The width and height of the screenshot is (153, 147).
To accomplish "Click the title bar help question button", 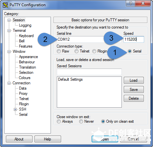I will (131, 3).
